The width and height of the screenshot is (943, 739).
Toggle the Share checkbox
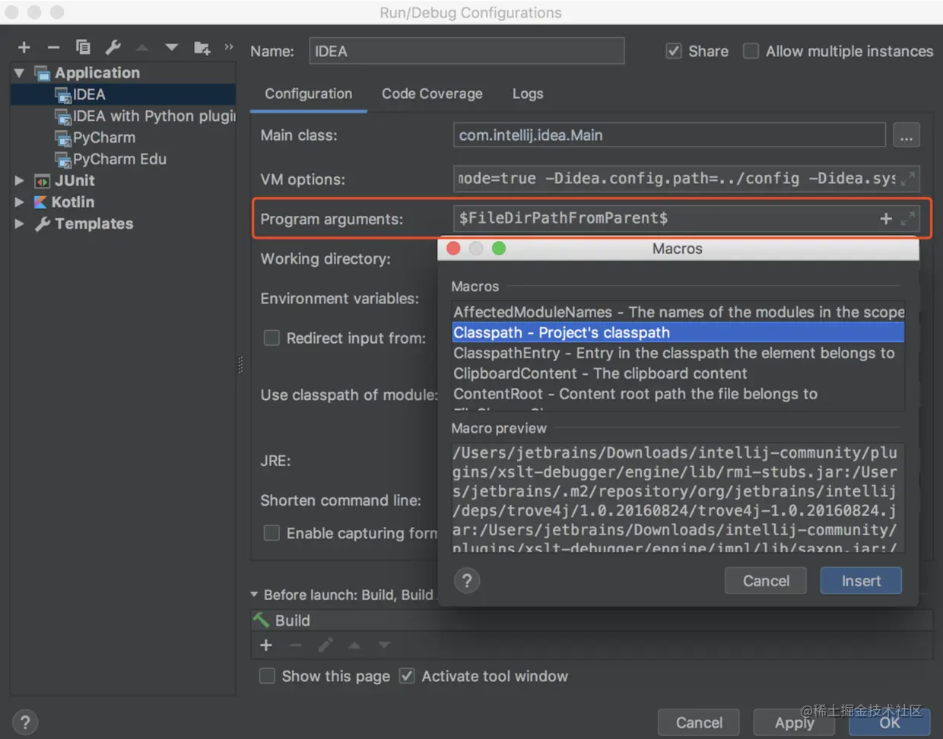674,51
